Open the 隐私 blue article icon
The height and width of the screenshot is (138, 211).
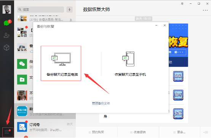coord(178,76)
